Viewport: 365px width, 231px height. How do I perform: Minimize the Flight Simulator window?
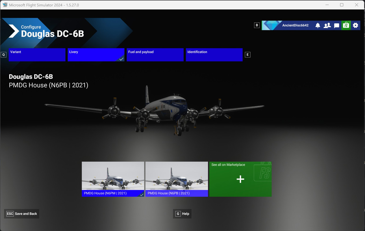[x=327, y=5]
